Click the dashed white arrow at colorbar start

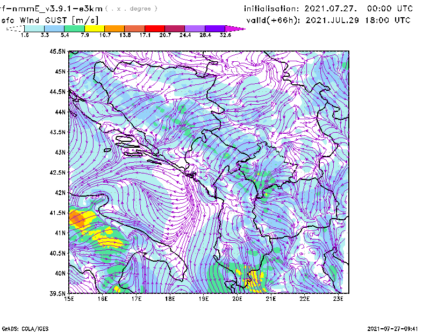(15, 28)
